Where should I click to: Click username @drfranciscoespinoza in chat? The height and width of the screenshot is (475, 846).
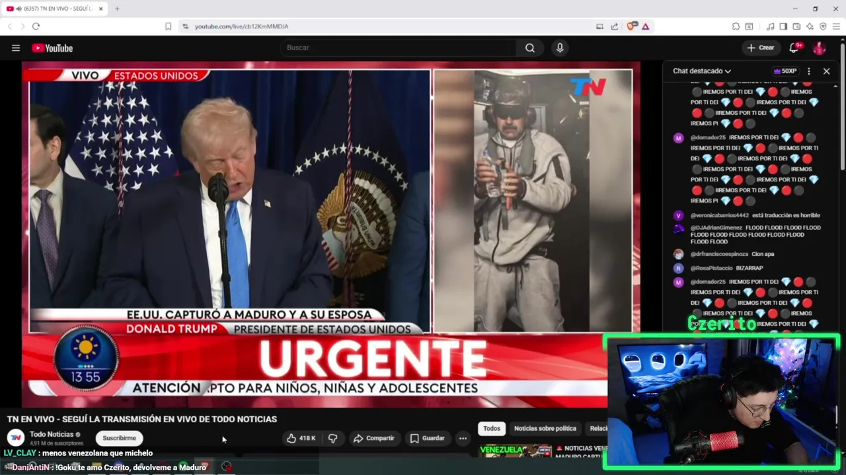719,254
